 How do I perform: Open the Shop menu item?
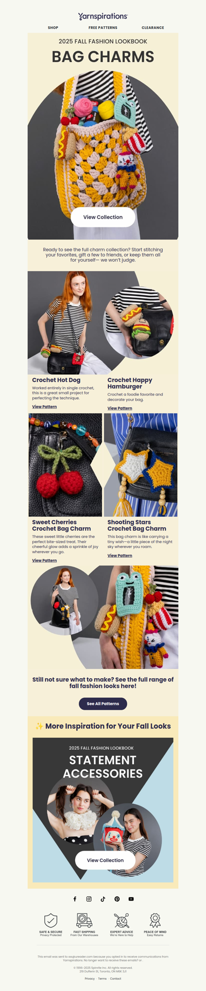[53, 27]
